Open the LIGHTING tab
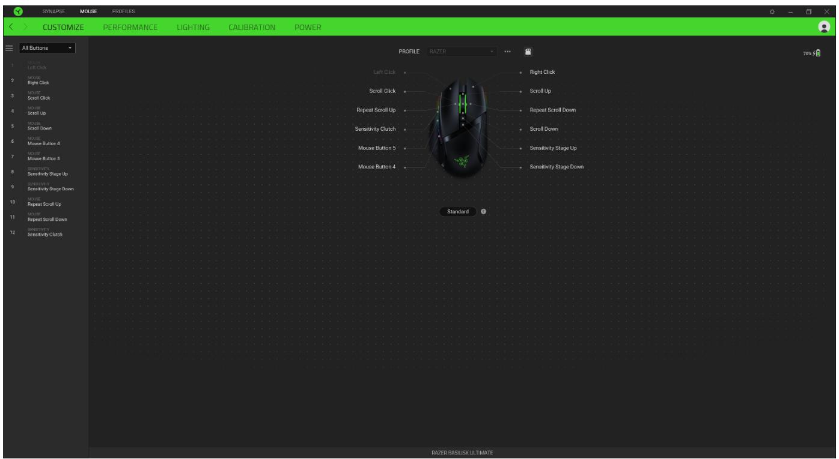This screenshot has height=459, width=839. (194, 28)
